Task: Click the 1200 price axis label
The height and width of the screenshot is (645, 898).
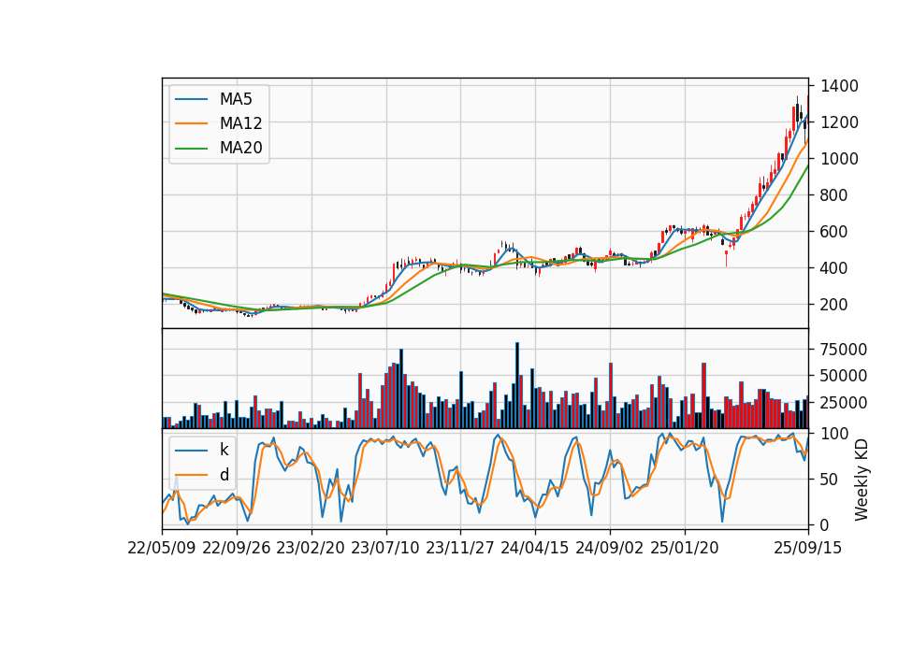Action: [x=840, y=122]
